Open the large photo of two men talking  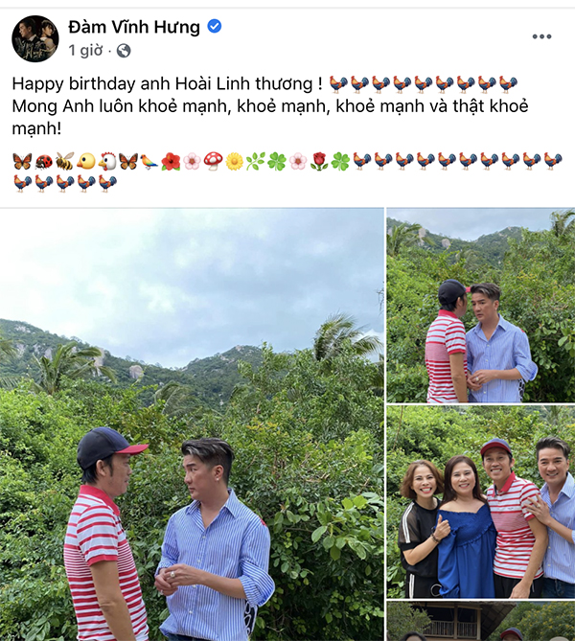click(192, 424)
